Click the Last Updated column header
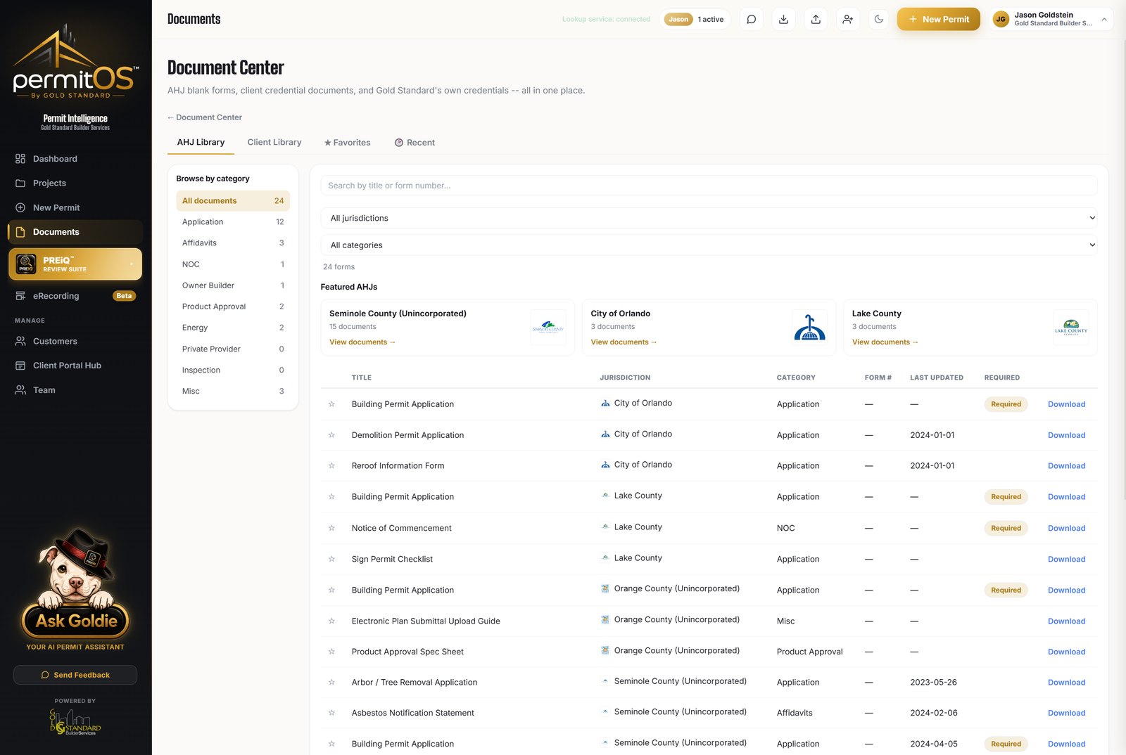The height and width of the screenshot is (755, 1126). (936, 377)
